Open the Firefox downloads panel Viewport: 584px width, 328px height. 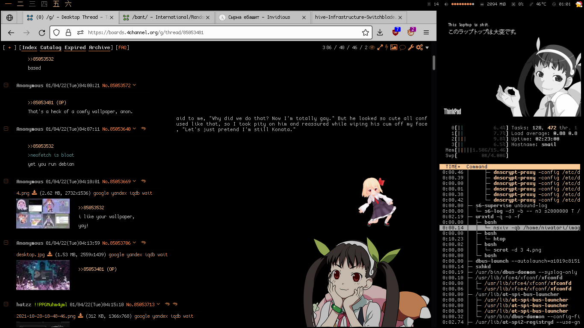point(380,32)
